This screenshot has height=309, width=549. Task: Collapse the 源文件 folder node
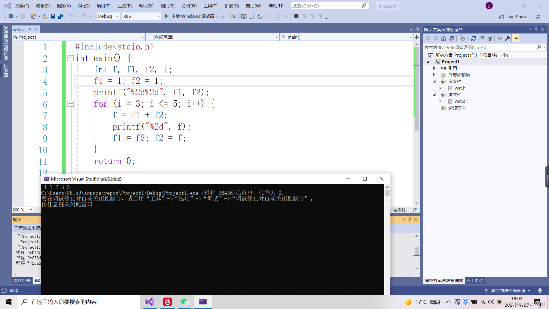[434, 94]
